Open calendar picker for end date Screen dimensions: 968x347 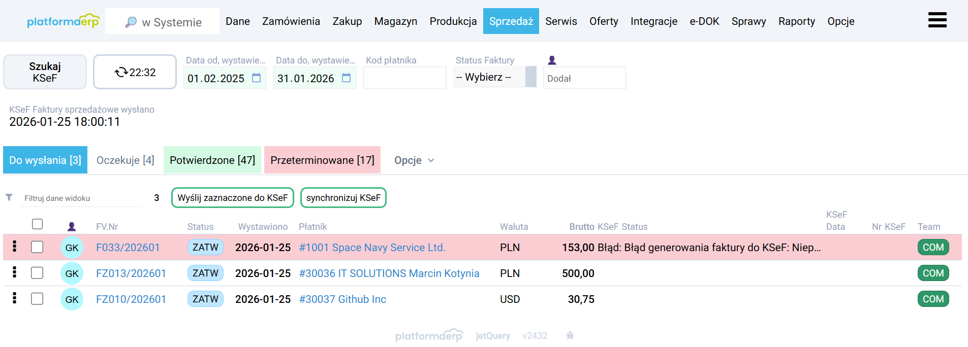coord(347,78)
